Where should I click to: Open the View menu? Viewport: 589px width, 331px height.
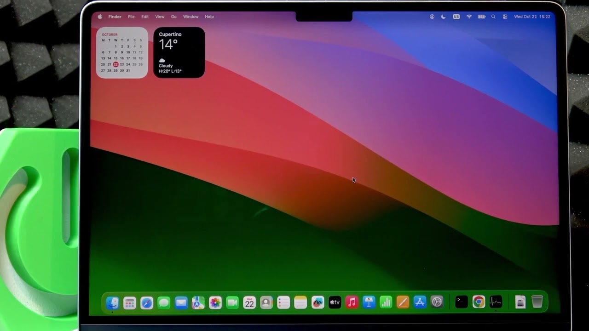[160, 17]
